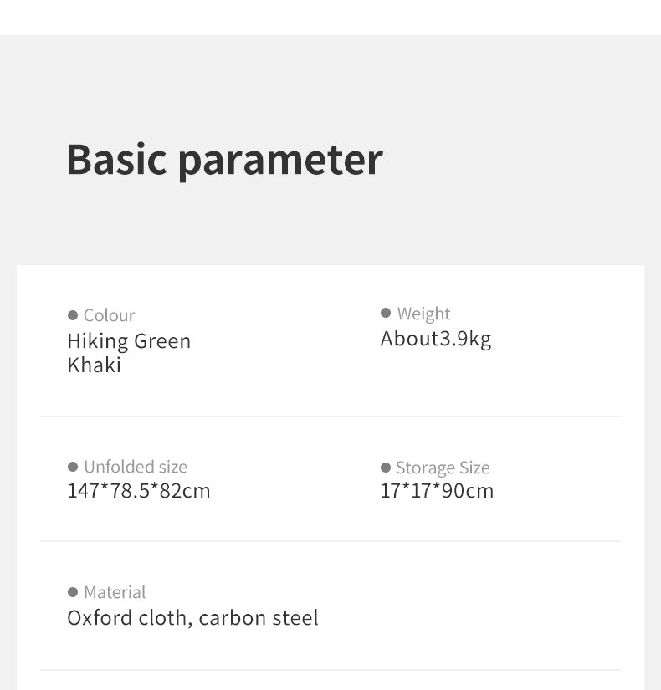Click the divider line below Oxford cloth
This screenshot has height=690, width=661.
(x=330, y=670)
